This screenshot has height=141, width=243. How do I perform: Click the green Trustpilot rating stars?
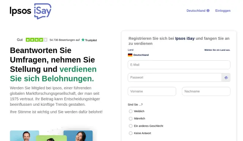tap(36, 40)
